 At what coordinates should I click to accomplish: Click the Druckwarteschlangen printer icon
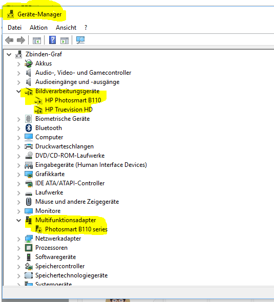coord(29,146)
